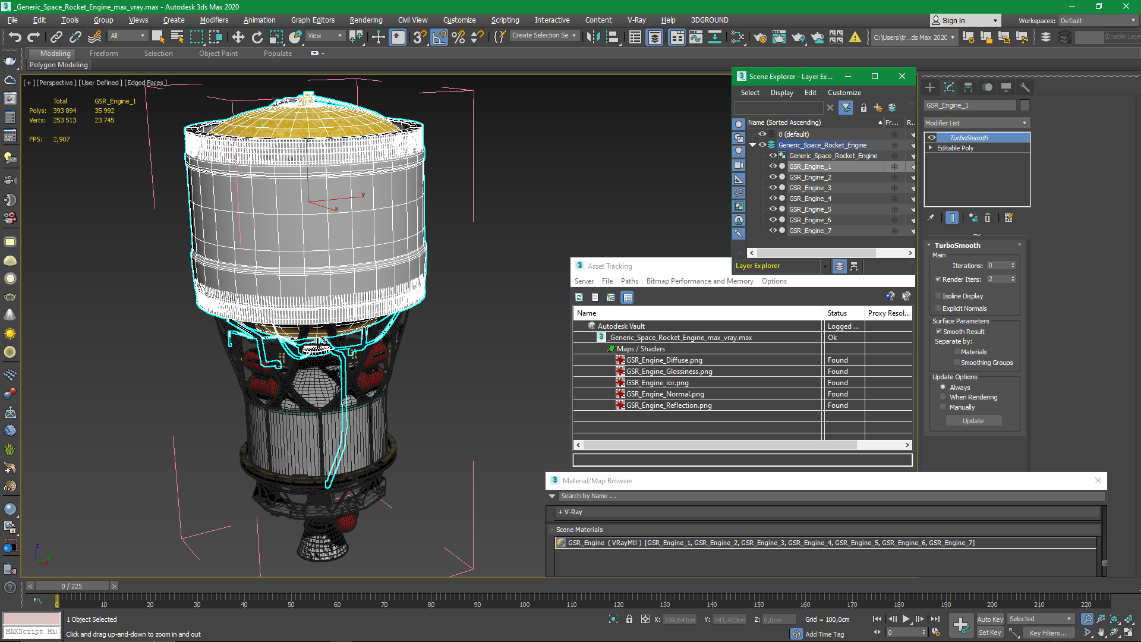Screen dimensions: 1141x642
Task: Select the Manually update radio option
Action: tap(943, 407)
